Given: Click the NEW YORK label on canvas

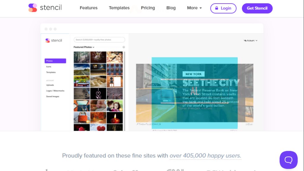Looking at the screenshot, I should click(x=194, y=74).
